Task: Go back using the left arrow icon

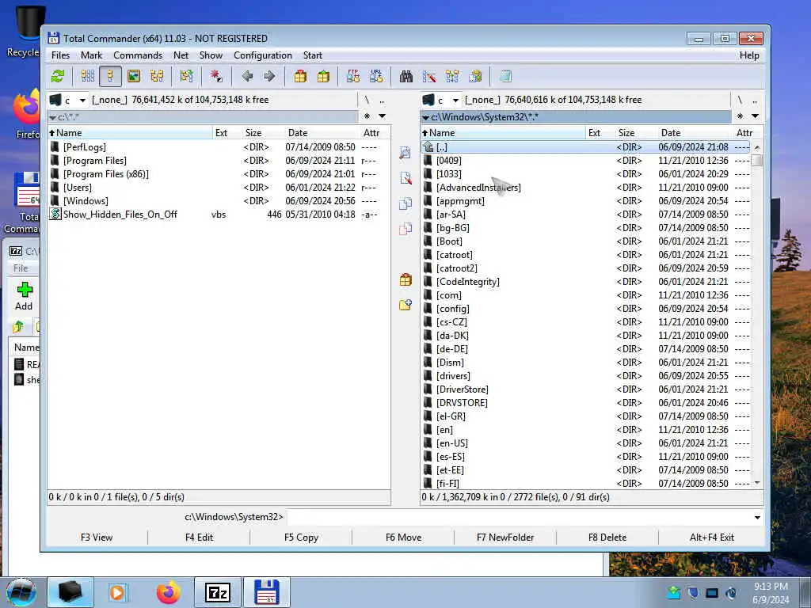Action: coord(247,77)
